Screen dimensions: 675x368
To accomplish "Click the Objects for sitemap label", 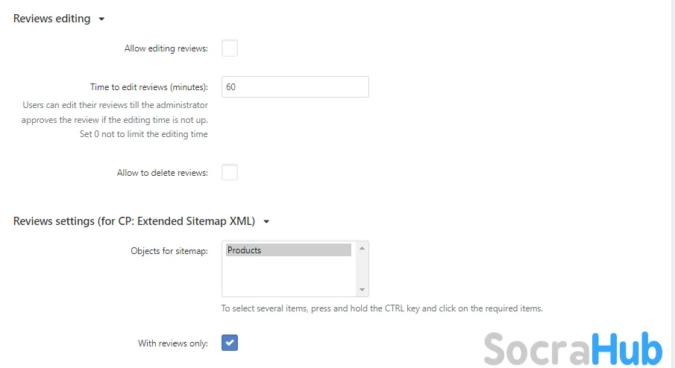I will (169, 250).
